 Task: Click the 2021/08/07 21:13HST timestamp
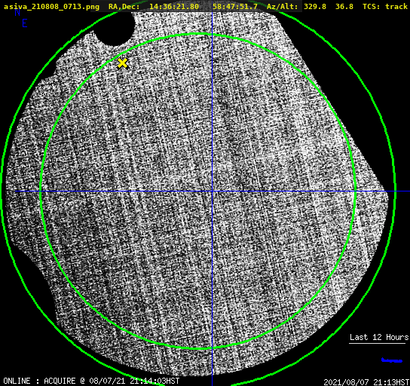coord(366,382)
